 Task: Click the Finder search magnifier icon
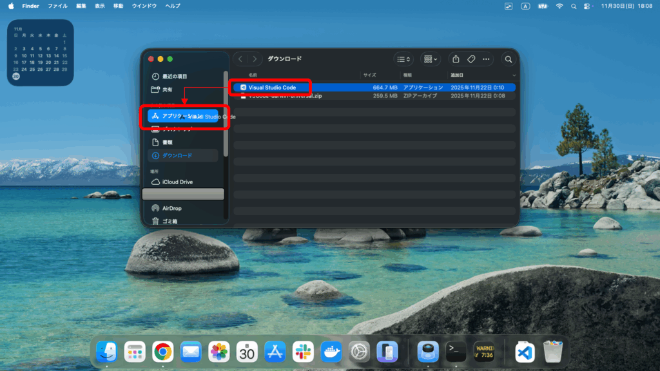(509, 59)
